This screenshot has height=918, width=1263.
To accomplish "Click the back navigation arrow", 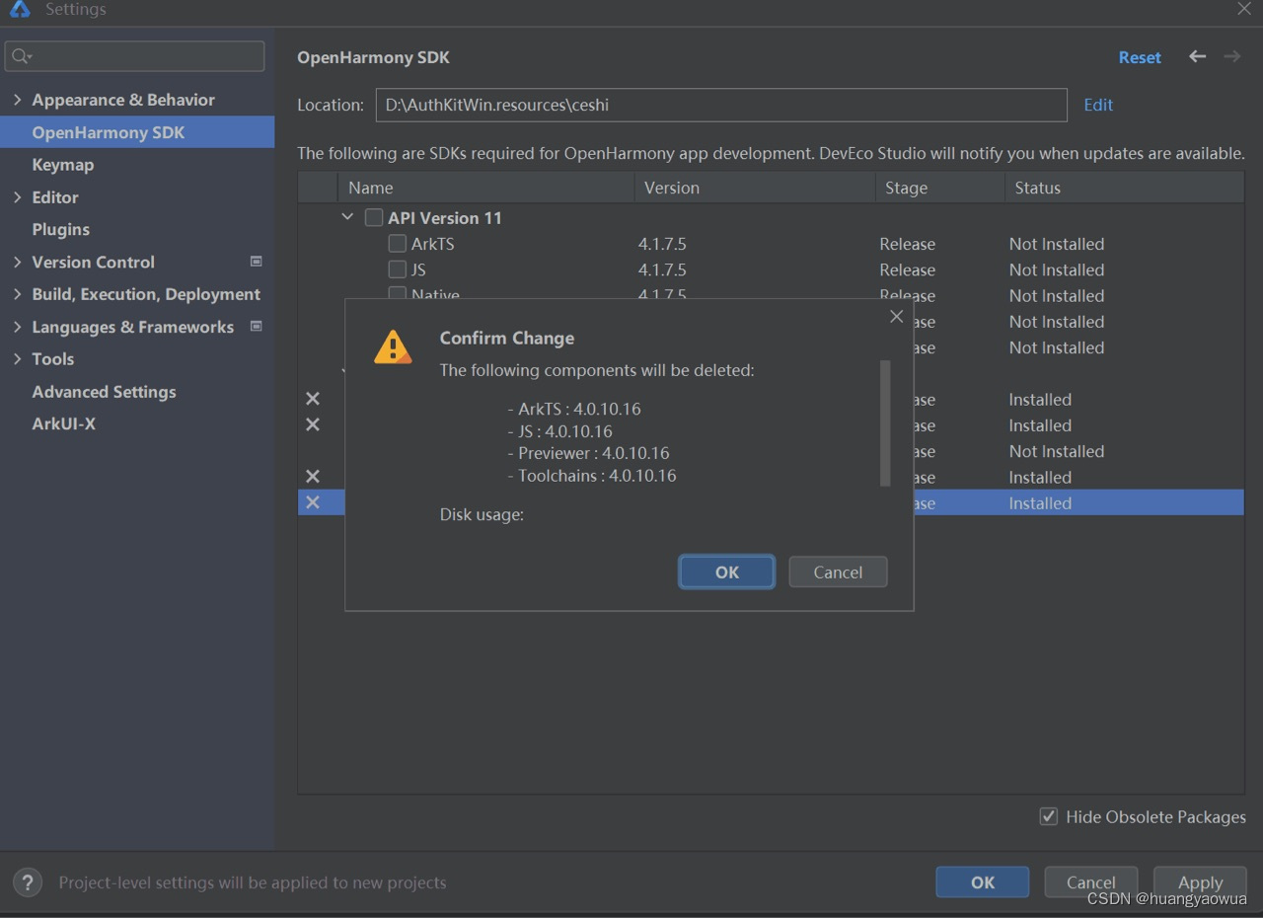I will (1197, 56).
